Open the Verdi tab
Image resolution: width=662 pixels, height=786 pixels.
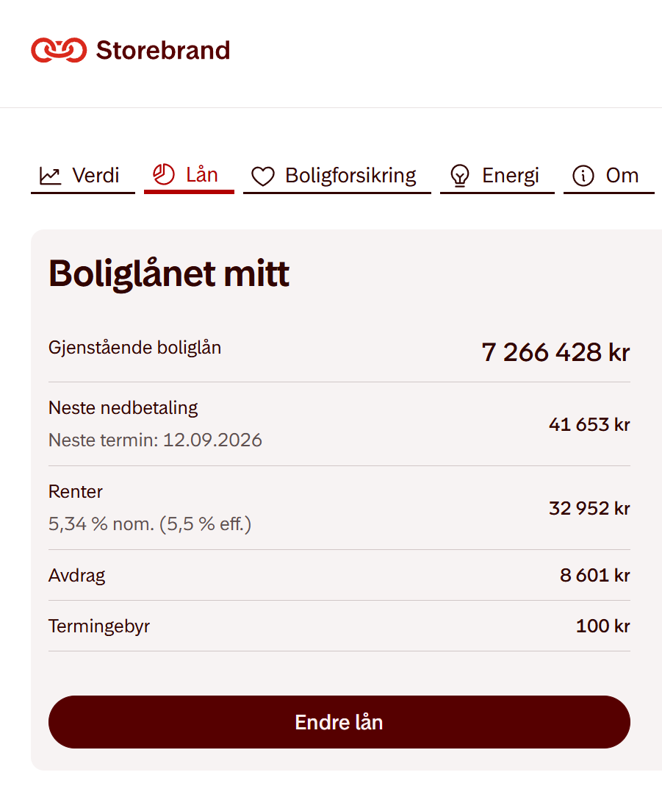[82, 176]
